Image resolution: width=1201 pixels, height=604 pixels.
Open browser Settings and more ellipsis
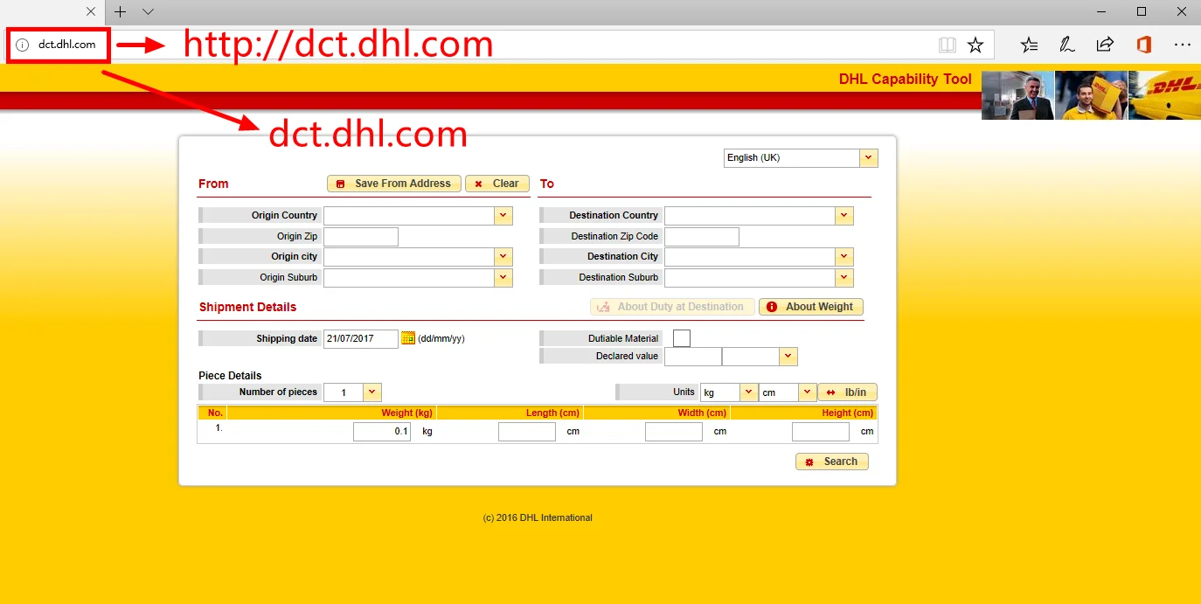coord(1182,45)
